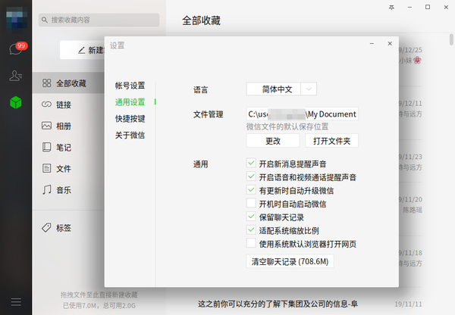
Task: Click the 音乐 music note icon
Action: click(46, 189)
